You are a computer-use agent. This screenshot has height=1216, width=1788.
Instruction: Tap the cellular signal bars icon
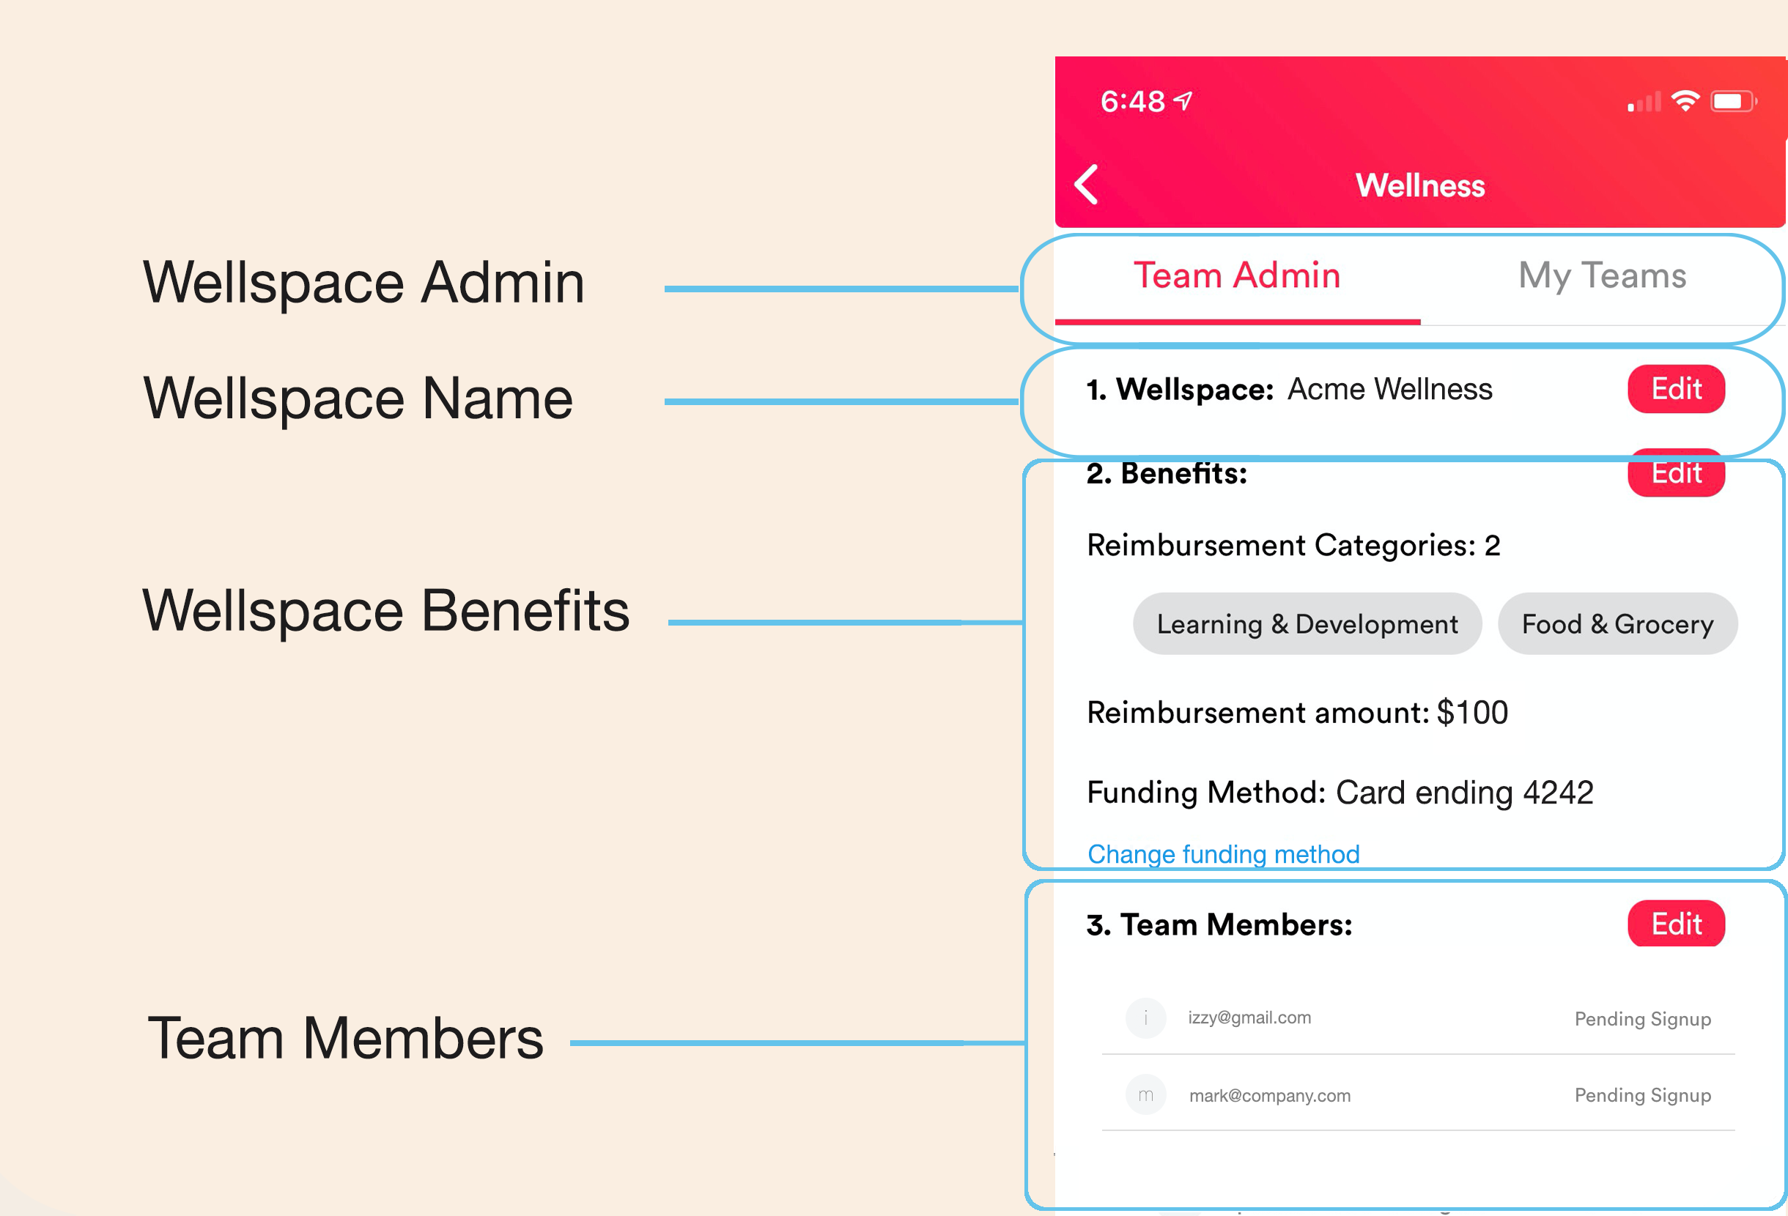click(x=1644, y=102)
